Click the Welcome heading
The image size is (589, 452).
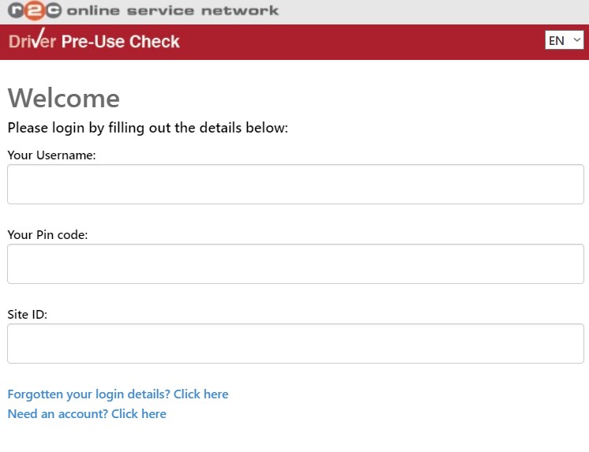63,99
